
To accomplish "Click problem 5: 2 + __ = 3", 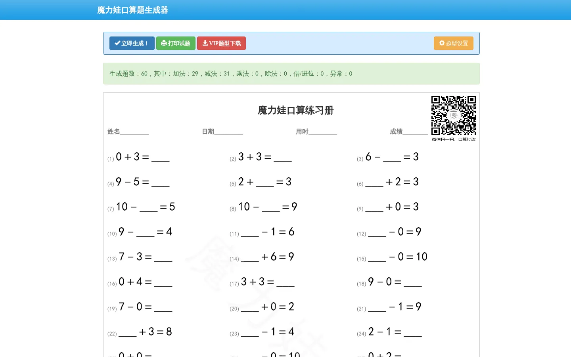I will pyautogui.click(x=261, y=182).
